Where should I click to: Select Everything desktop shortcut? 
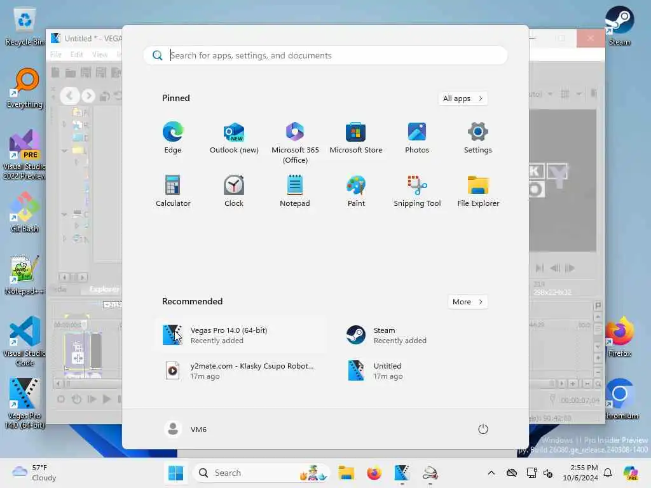click(25, 88)
